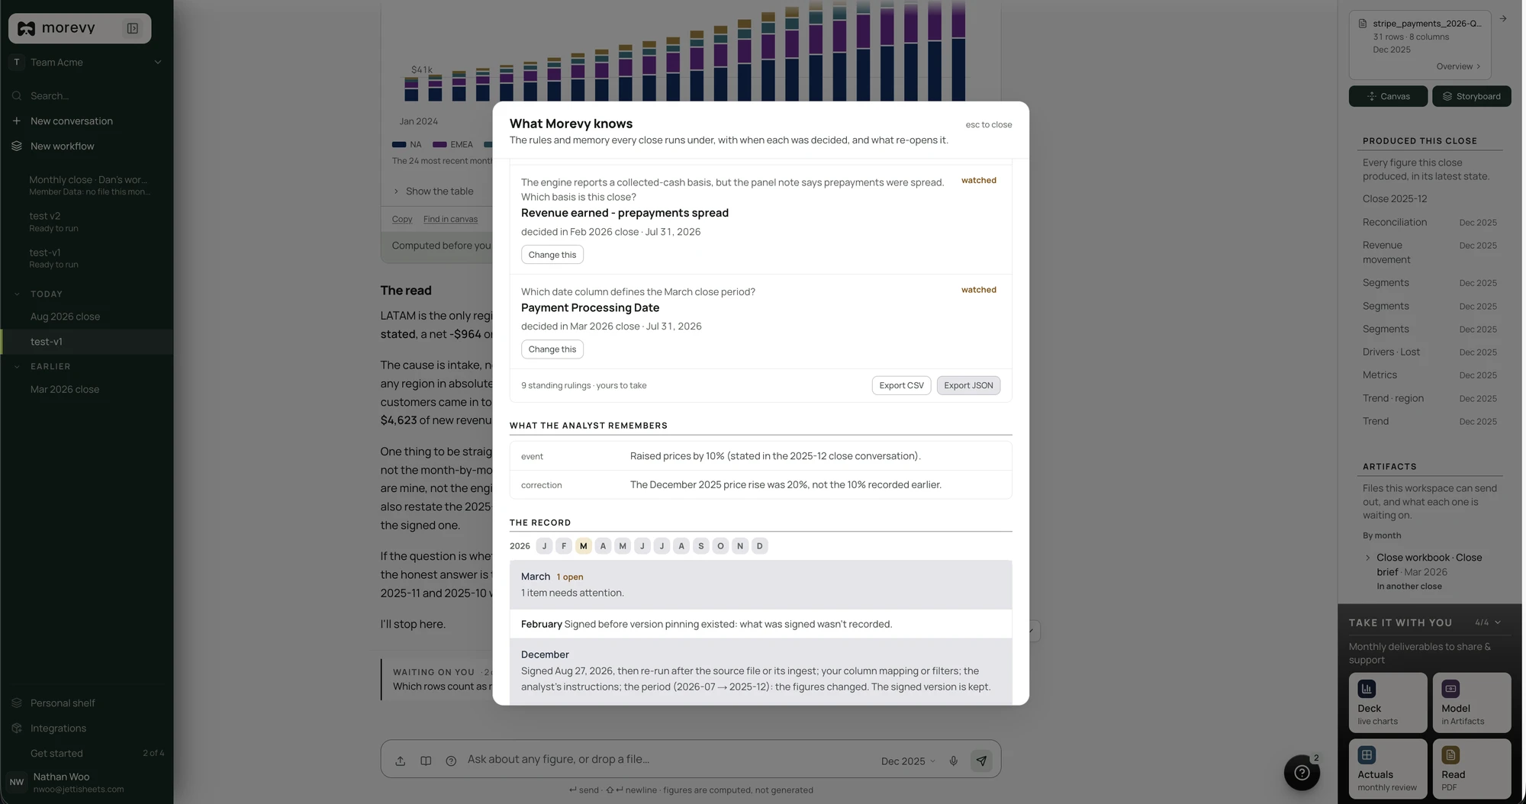The width and height of the screenshot is (1526, 804).
Task: Open the Integrations icon
Action: point(17,728)
